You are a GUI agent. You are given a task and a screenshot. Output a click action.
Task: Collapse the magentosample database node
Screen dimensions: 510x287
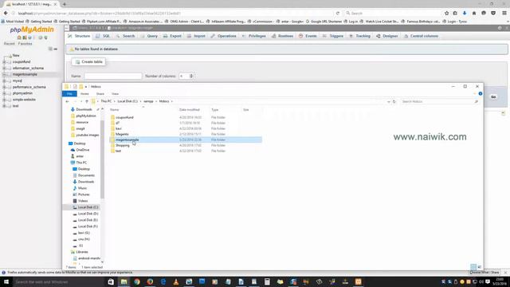coord(4,74)
